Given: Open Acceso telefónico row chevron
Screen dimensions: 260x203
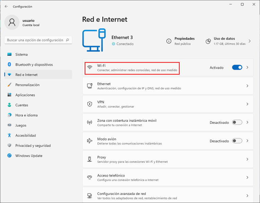Looking at the screenshot, I should point(247,178).
